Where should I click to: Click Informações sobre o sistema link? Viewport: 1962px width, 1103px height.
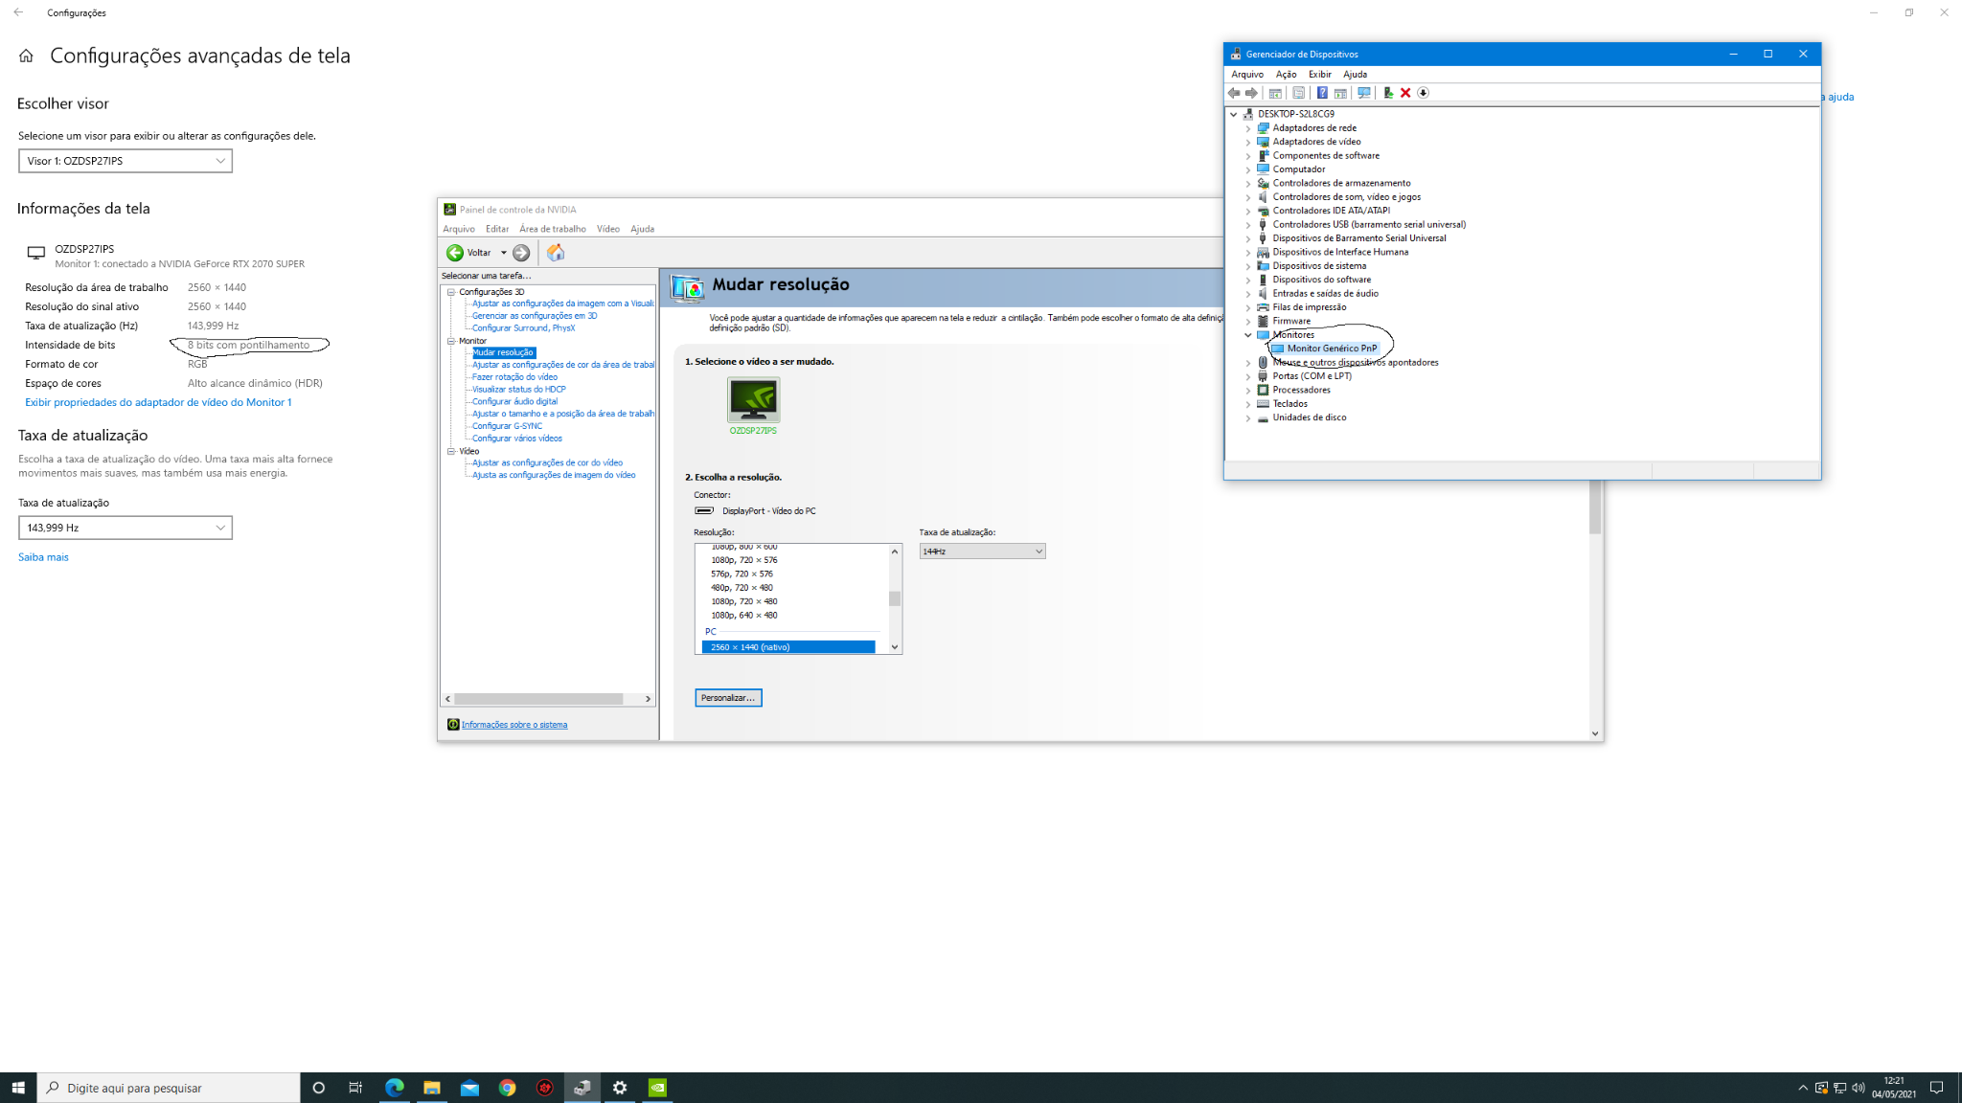[x=514, y=725]
